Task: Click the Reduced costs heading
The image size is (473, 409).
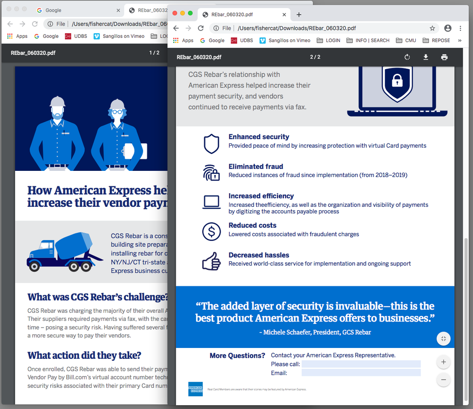Action: (252, 225)
